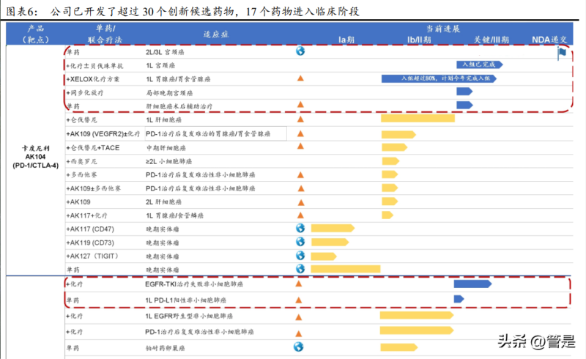Click the +仑伐替尼+TACE cell
Viewport: 586px width, 359px height.
tap(93, 148)
